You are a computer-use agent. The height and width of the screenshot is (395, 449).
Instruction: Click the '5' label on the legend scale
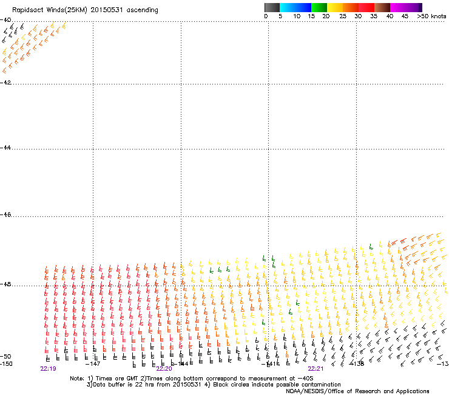pyautogui.click(x=280, y=16)
